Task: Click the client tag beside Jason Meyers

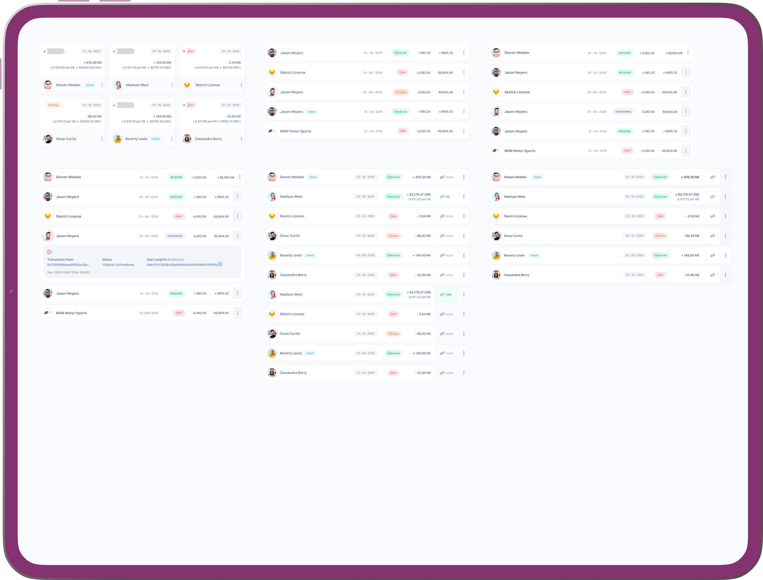Action: point(311,112)
